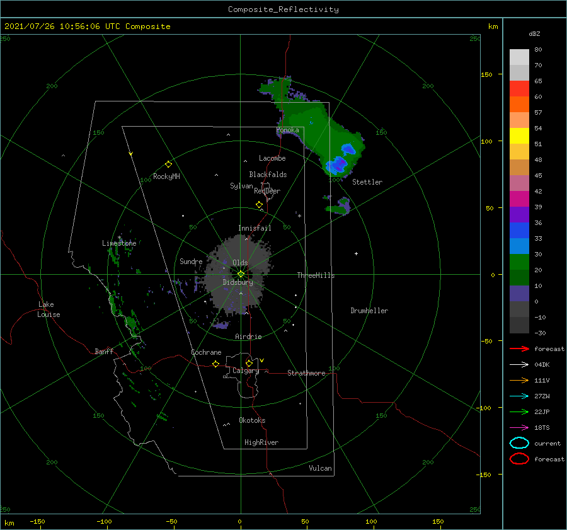567x530 pixels.
Task: Click the Olds city label
Action: (240, 263)
